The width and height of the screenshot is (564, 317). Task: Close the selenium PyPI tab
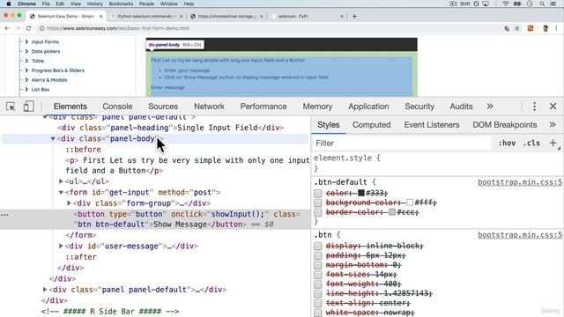coord(342,16)
